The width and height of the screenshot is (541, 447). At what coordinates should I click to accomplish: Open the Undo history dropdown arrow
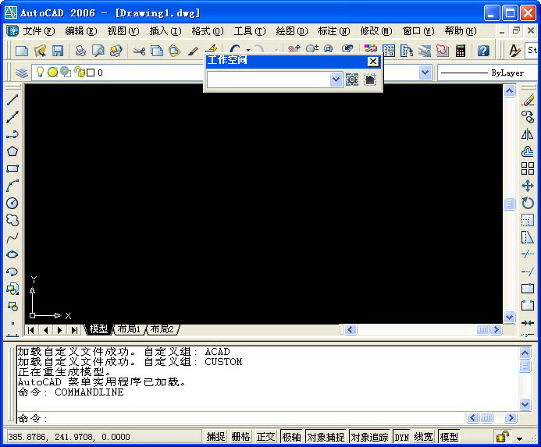[248, 51]
